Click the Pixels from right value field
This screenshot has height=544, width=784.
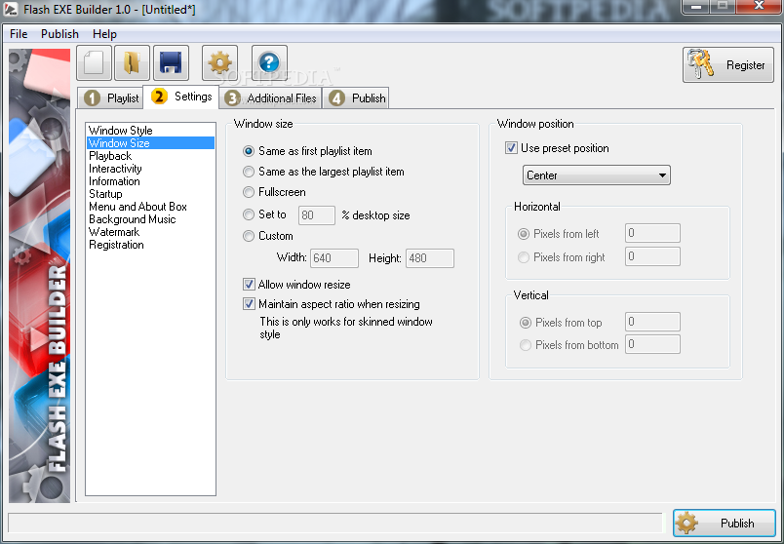pos(652,256)
